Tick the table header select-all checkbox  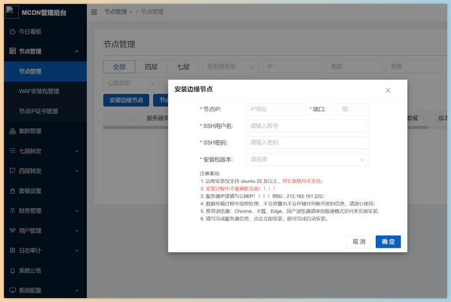132,118
